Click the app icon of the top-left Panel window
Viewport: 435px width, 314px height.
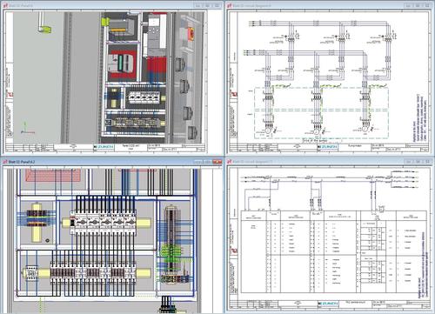pos(5,5)
